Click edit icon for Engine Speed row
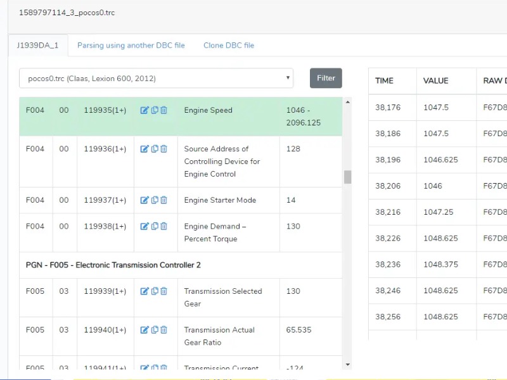The height and width of the screenshot is (380, 507). click(144, 110)
